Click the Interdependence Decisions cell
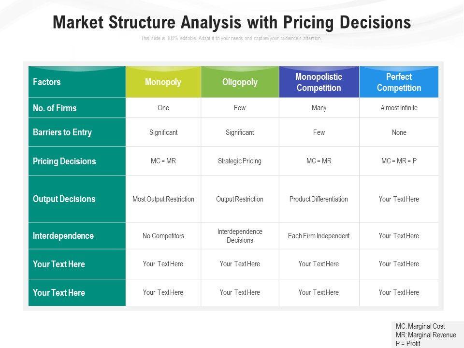The image size is (464, 348). [240, 236]
